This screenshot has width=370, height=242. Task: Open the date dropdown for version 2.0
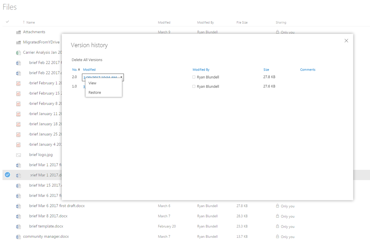[121, 77]
